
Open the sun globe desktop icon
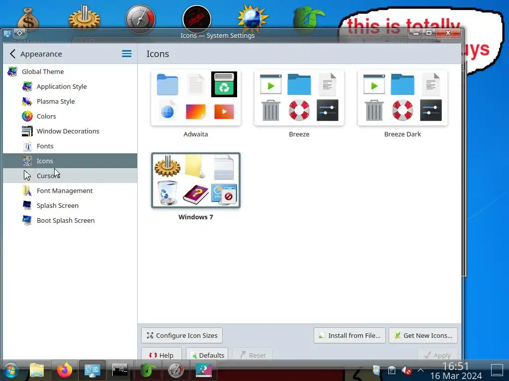click(253, 18)
